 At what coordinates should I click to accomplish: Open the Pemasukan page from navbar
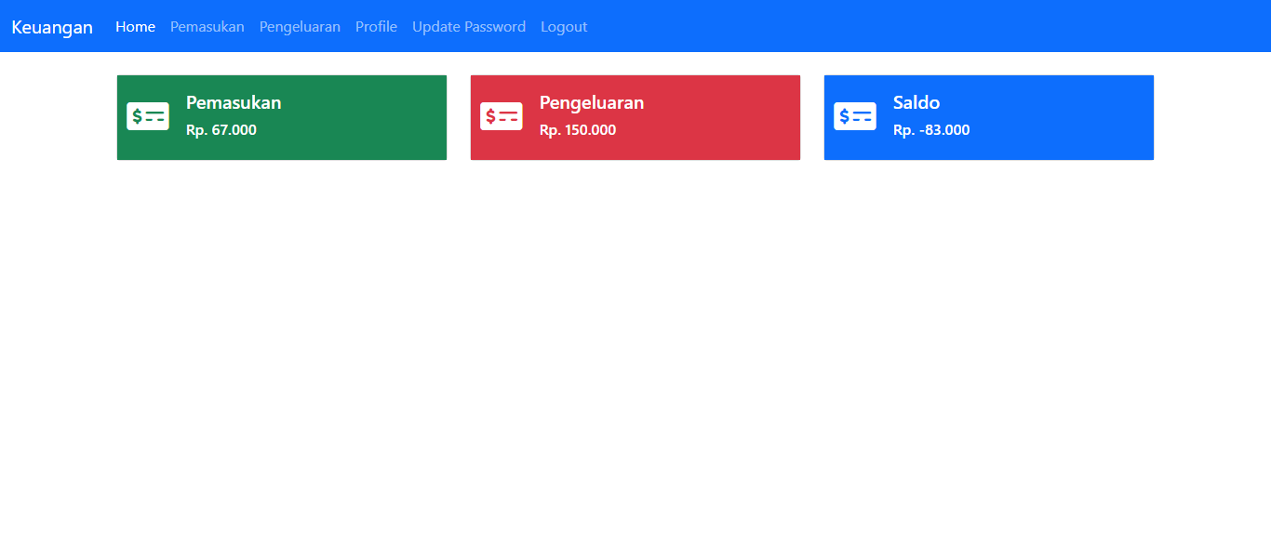(207, 27)
